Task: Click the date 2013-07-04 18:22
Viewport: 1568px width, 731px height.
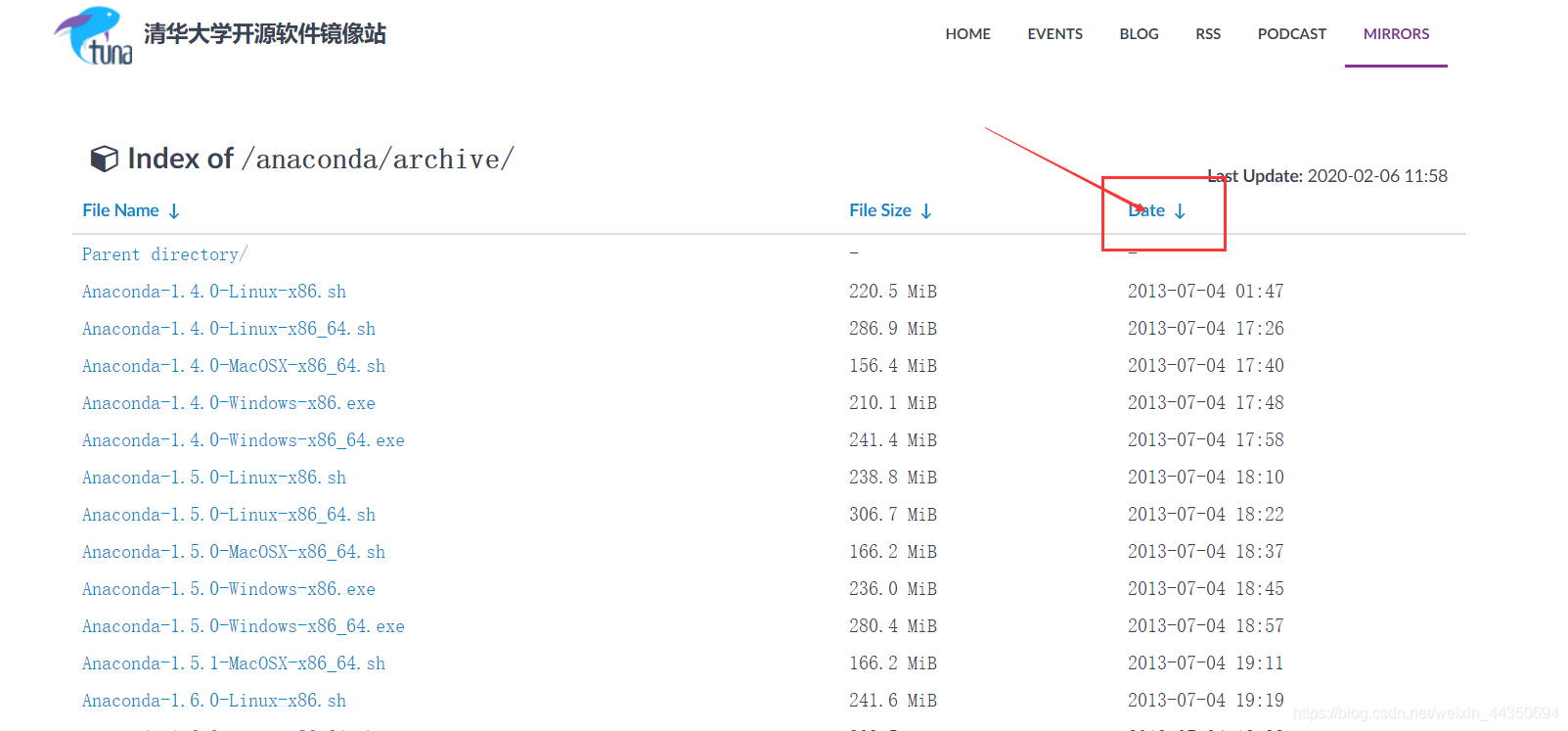Action: pos(1206,515)
